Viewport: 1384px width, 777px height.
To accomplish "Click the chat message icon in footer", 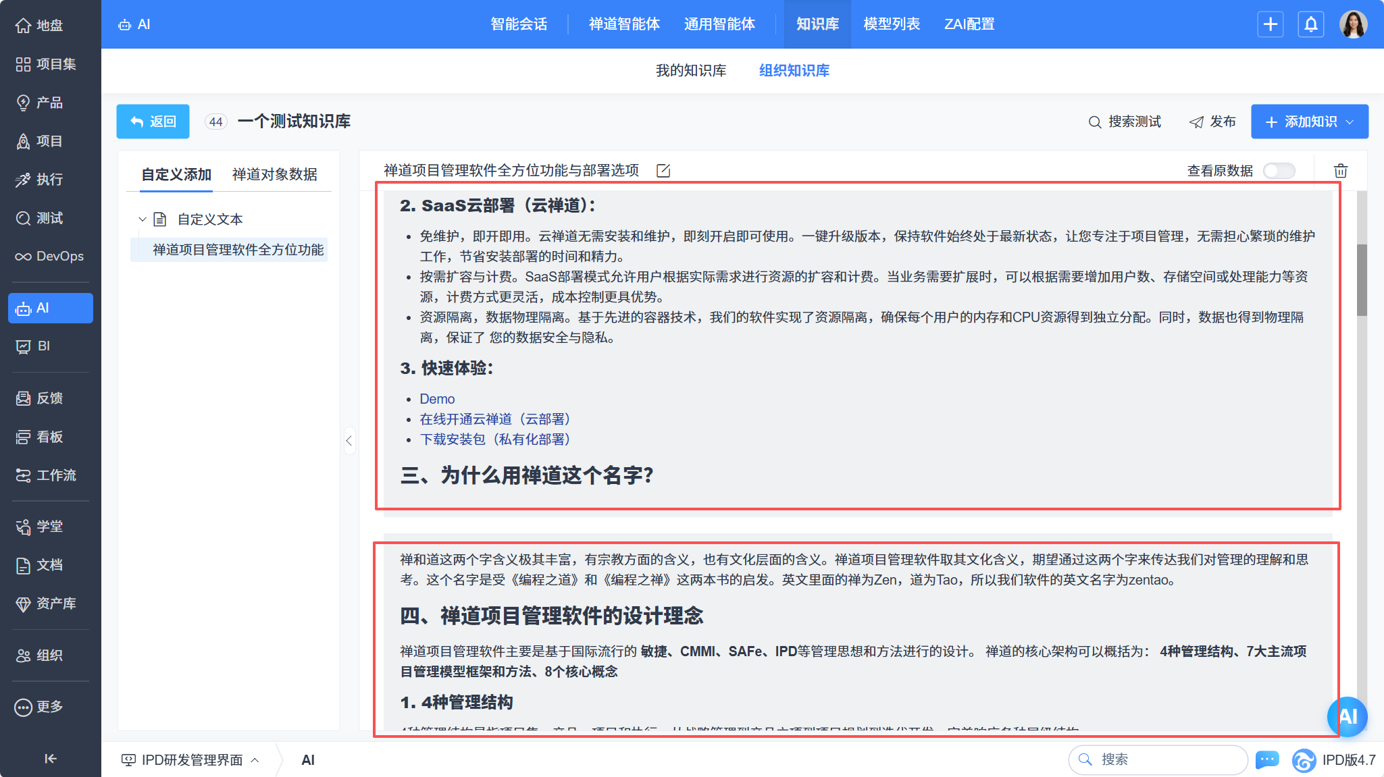I will point(1266,759).
